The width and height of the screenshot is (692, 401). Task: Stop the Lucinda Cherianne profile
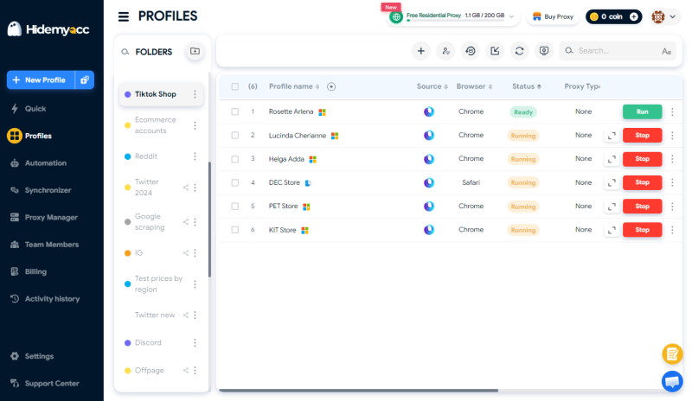[642, 136]
